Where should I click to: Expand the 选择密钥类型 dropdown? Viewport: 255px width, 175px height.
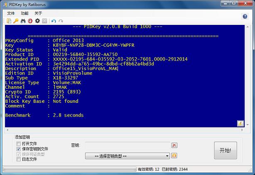[x=127, y=156]
